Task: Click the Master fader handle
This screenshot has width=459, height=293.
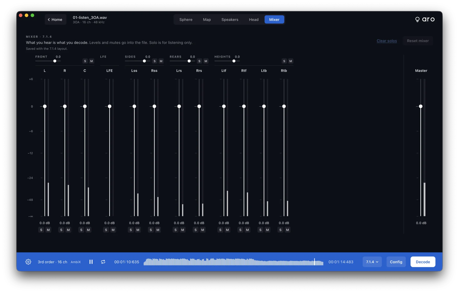Action: (421, 106)
